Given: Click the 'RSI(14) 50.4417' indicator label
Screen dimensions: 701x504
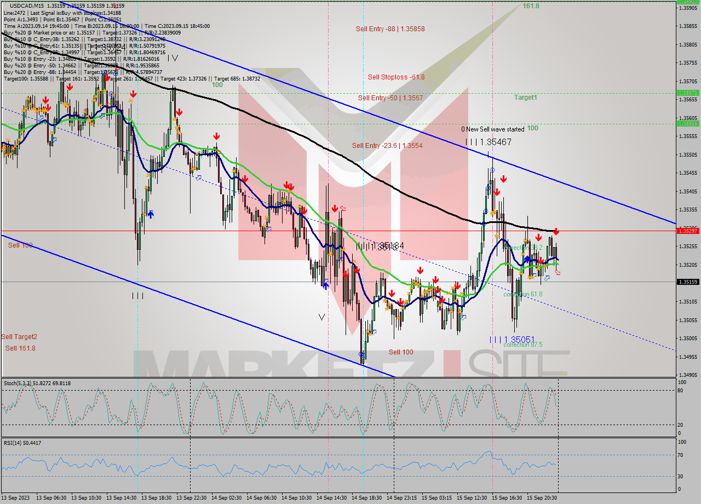Looking at the screenshot, I should click(22, 443).
